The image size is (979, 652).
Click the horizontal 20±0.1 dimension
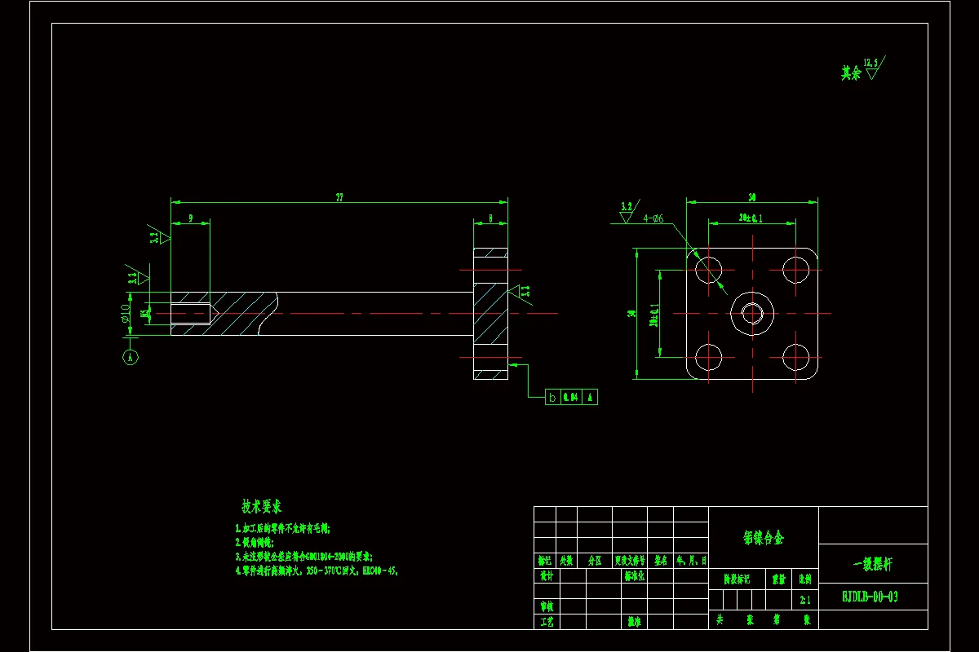(x=751, y=218)
